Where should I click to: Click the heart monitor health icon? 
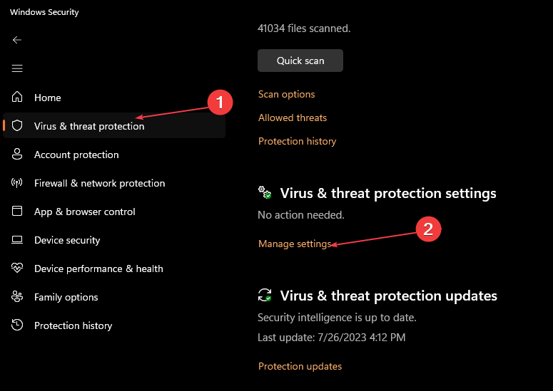tap(17, 269)
